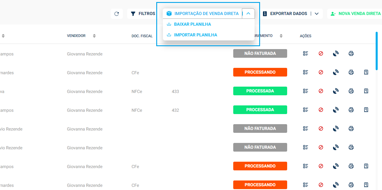Screen dimensions: 382x190
Task: Open the receipt icon for sale 432
Action: (x=366, y=110)
